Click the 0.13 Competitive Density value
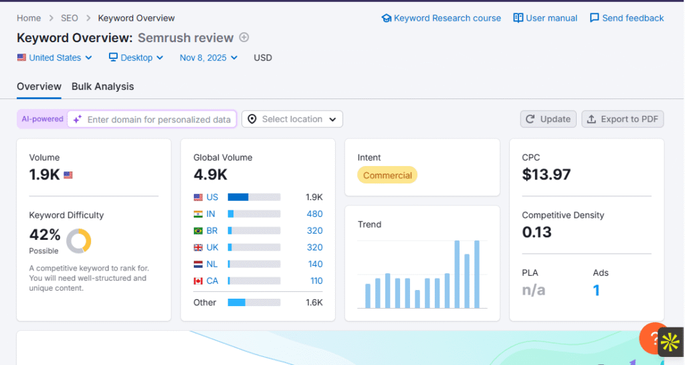The height and width of the screenshot is (365, 685). tap(537, 232)
